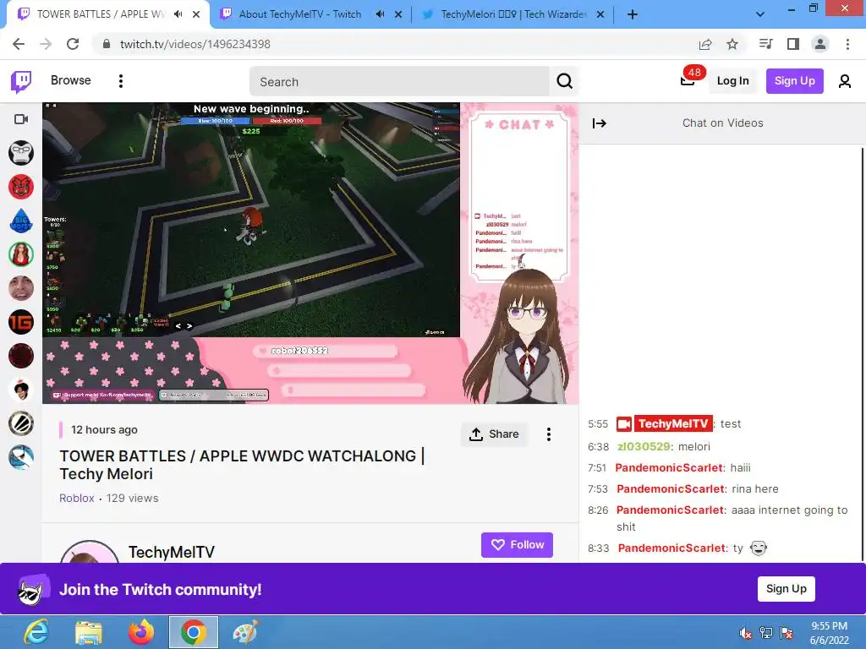Select the TOWER BATTLES tab
The width and height of the screenshot is (866, 649).
click(101, 14)
